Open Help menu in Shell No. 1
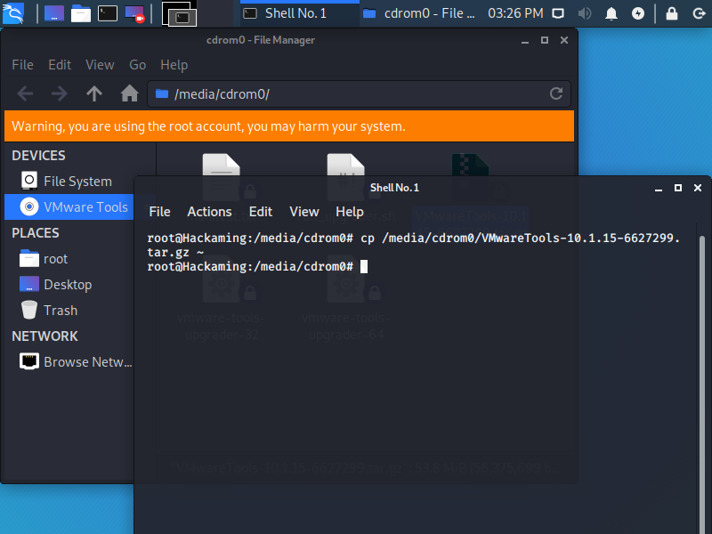The width and height of the screenshot is (712, 534). pyautogui.click(x=350, y=212)
